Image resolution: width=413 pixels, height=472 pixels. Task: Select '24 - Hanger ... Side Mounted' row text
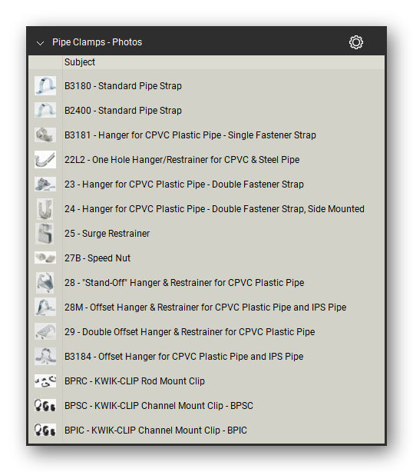(214, 209)
